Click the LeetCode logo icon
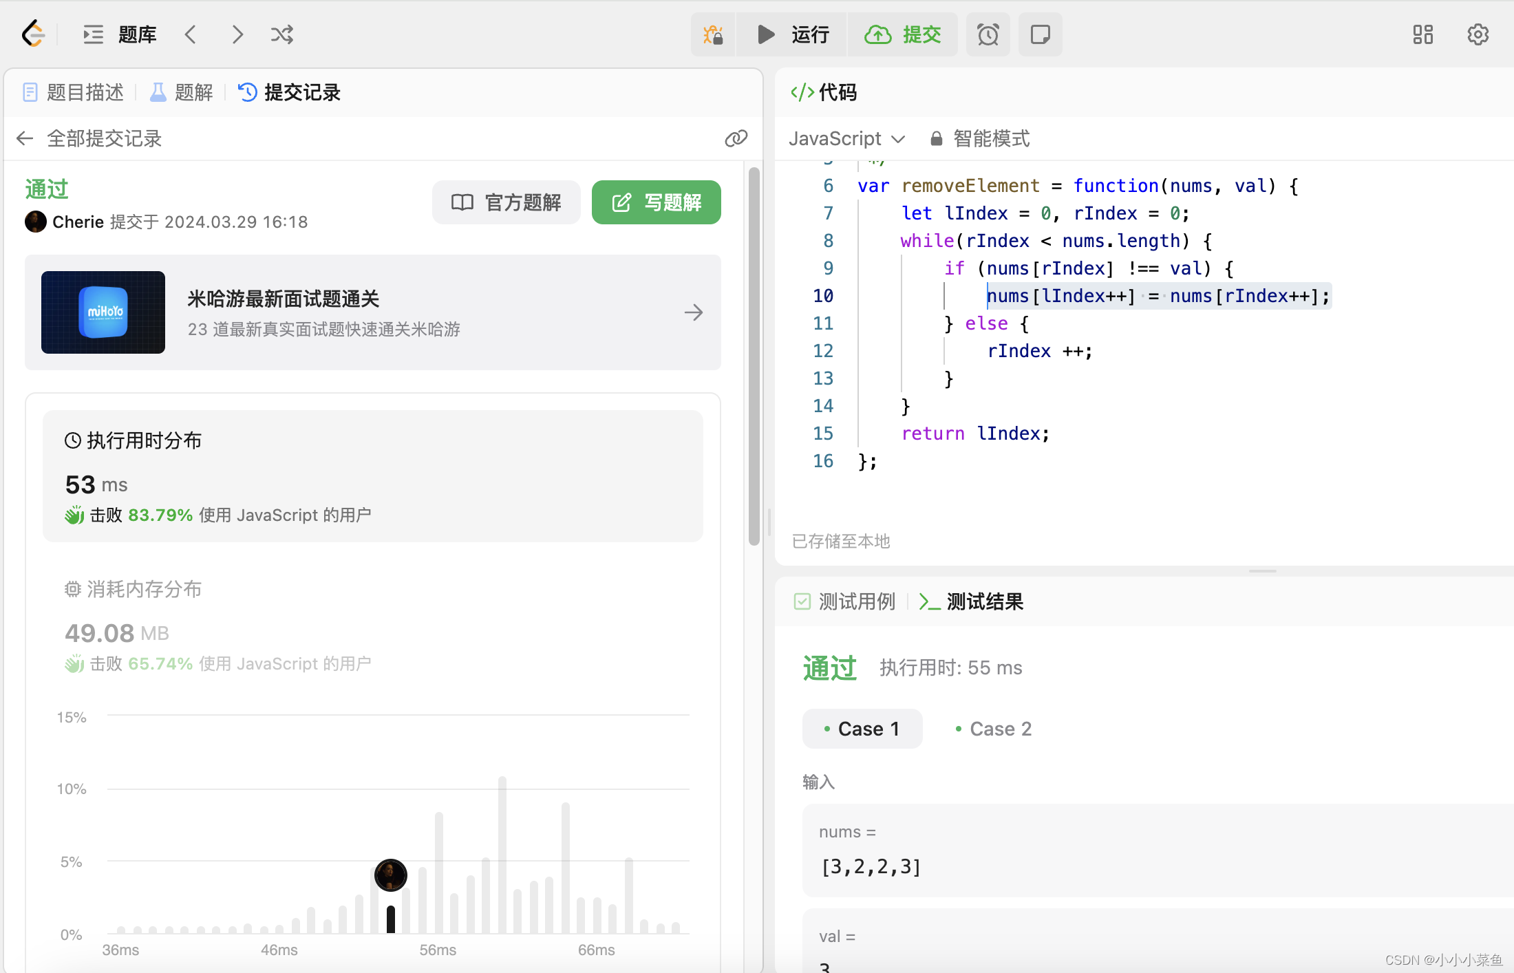This screenshot has width=1514, height=973. [x=32, y=34]
